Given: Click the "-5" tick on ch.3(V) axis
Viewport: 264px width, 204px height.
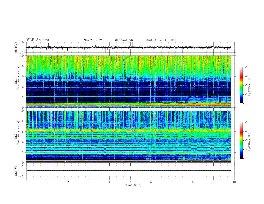Looking at the screenshot, I should (x=23, y=176).
